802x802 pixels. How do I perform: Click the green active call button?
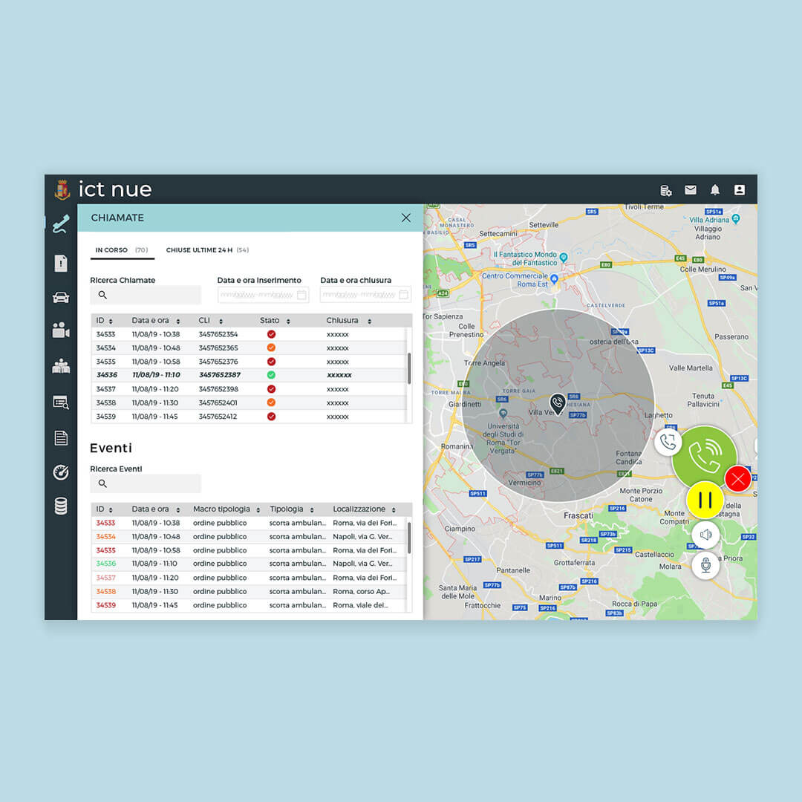click(703, 457)
